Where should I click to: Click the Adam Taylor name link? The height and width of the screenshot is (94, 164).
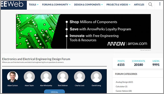[29, 86]
